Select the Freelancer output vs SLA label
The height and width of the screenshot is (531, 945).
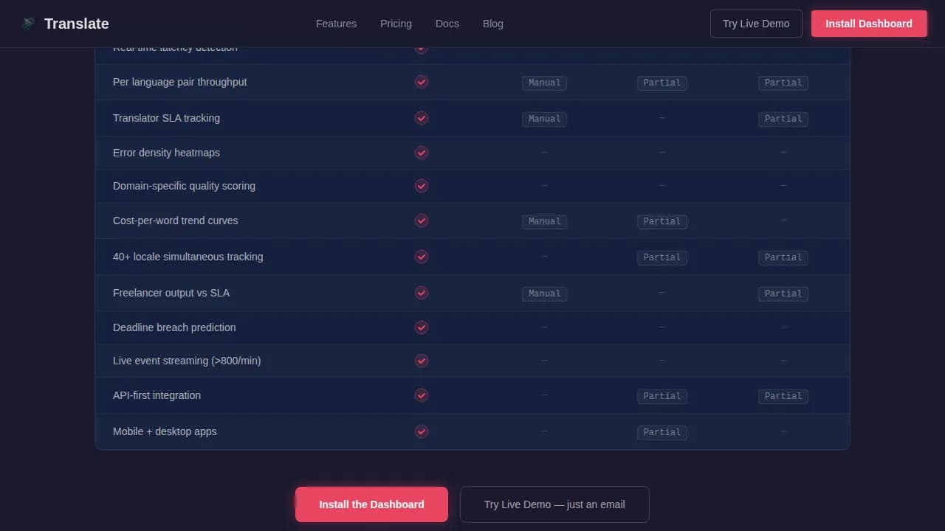[171, 293]
